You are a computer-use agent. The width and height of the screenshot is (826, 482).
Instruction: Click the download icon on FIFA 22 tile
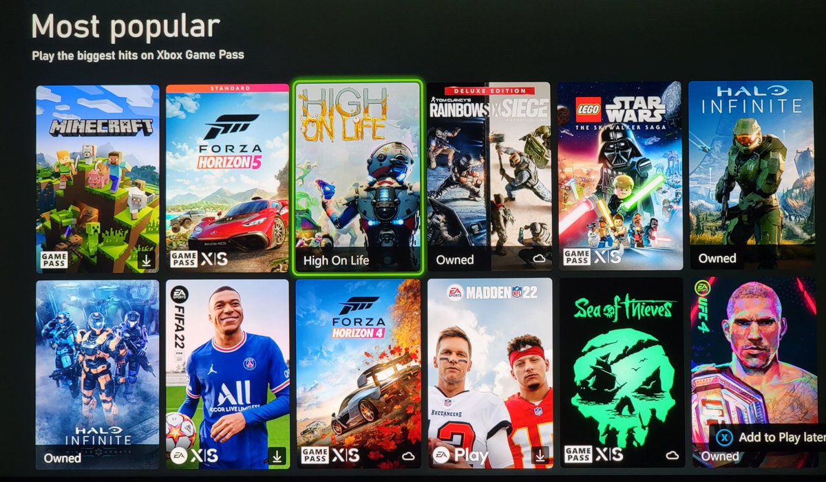coord(277,456)
